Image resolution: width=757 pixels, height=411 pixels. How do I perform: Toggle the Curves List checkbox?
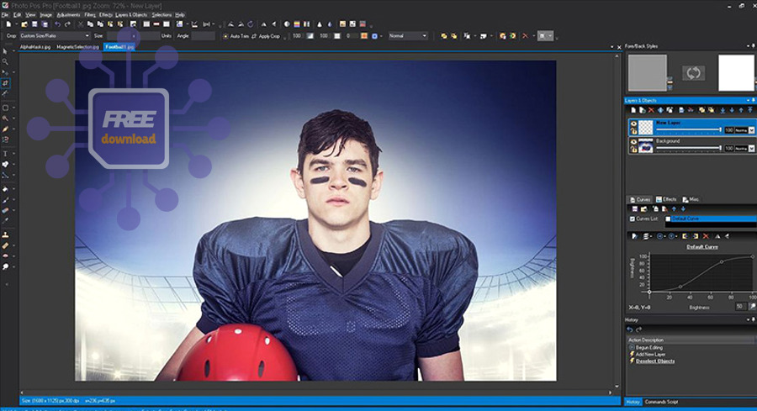click(x=633, y=219)
